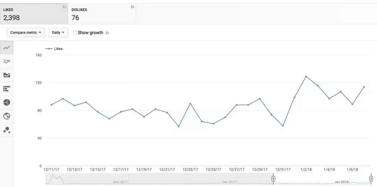Click the help icon on Likes card
This screenshot has width=377, height=187.
click(64, 7)
